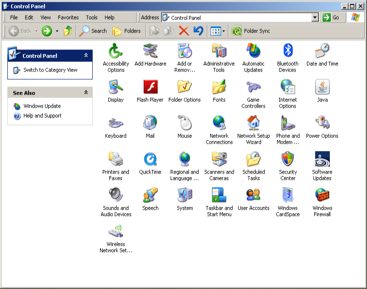The width and height of the screenshot is (367, 289).
Task: Toggle the Folders pane button
Action: tap(127, 31)
